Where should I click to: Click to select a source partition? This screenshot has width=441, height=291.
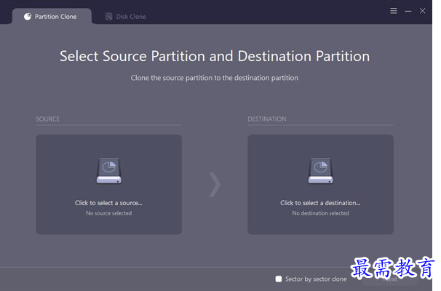tap(109, 185)
